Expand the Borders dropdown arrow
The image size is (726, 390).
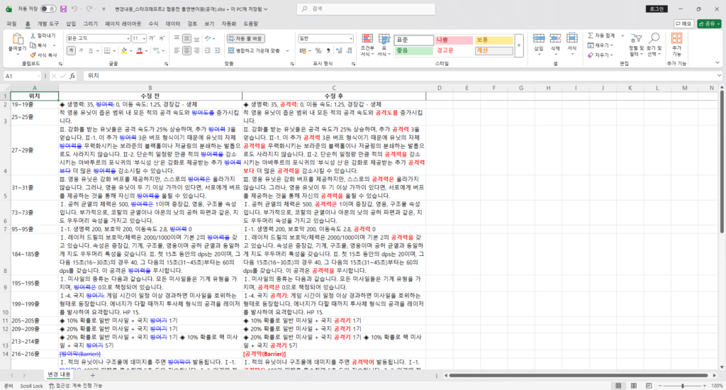[x=114, y=50]
